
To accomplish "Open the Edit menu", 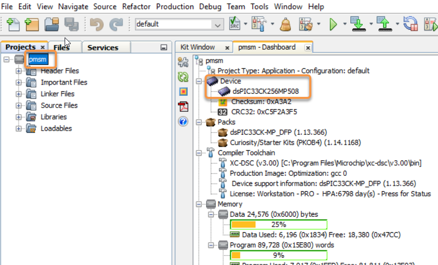I will pyautogui.click(x=25, y=7).
